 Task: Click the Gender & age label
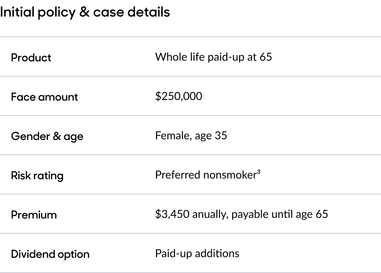[x=47, y=136]
